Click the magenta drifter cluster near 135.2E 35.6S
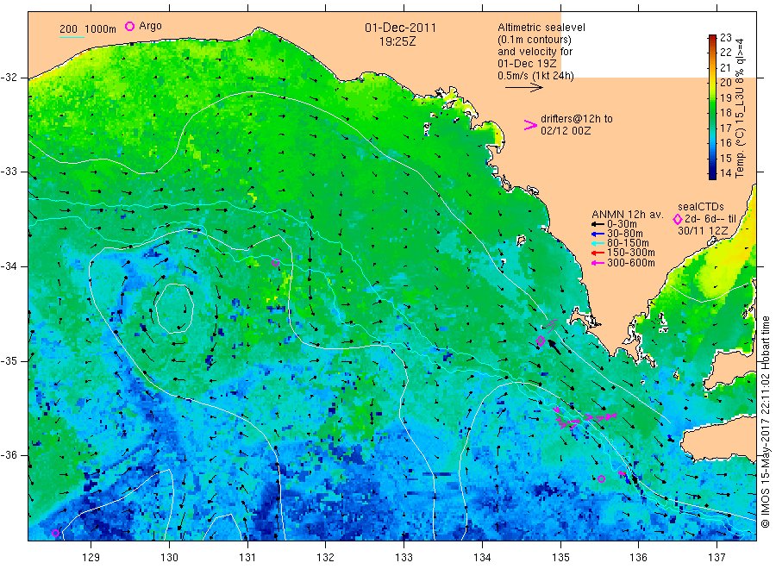The width and height of the screenshot is (776, 569). point(584,417)
